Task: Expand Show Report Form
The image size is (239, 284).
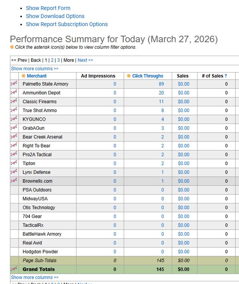Action: 48,8
